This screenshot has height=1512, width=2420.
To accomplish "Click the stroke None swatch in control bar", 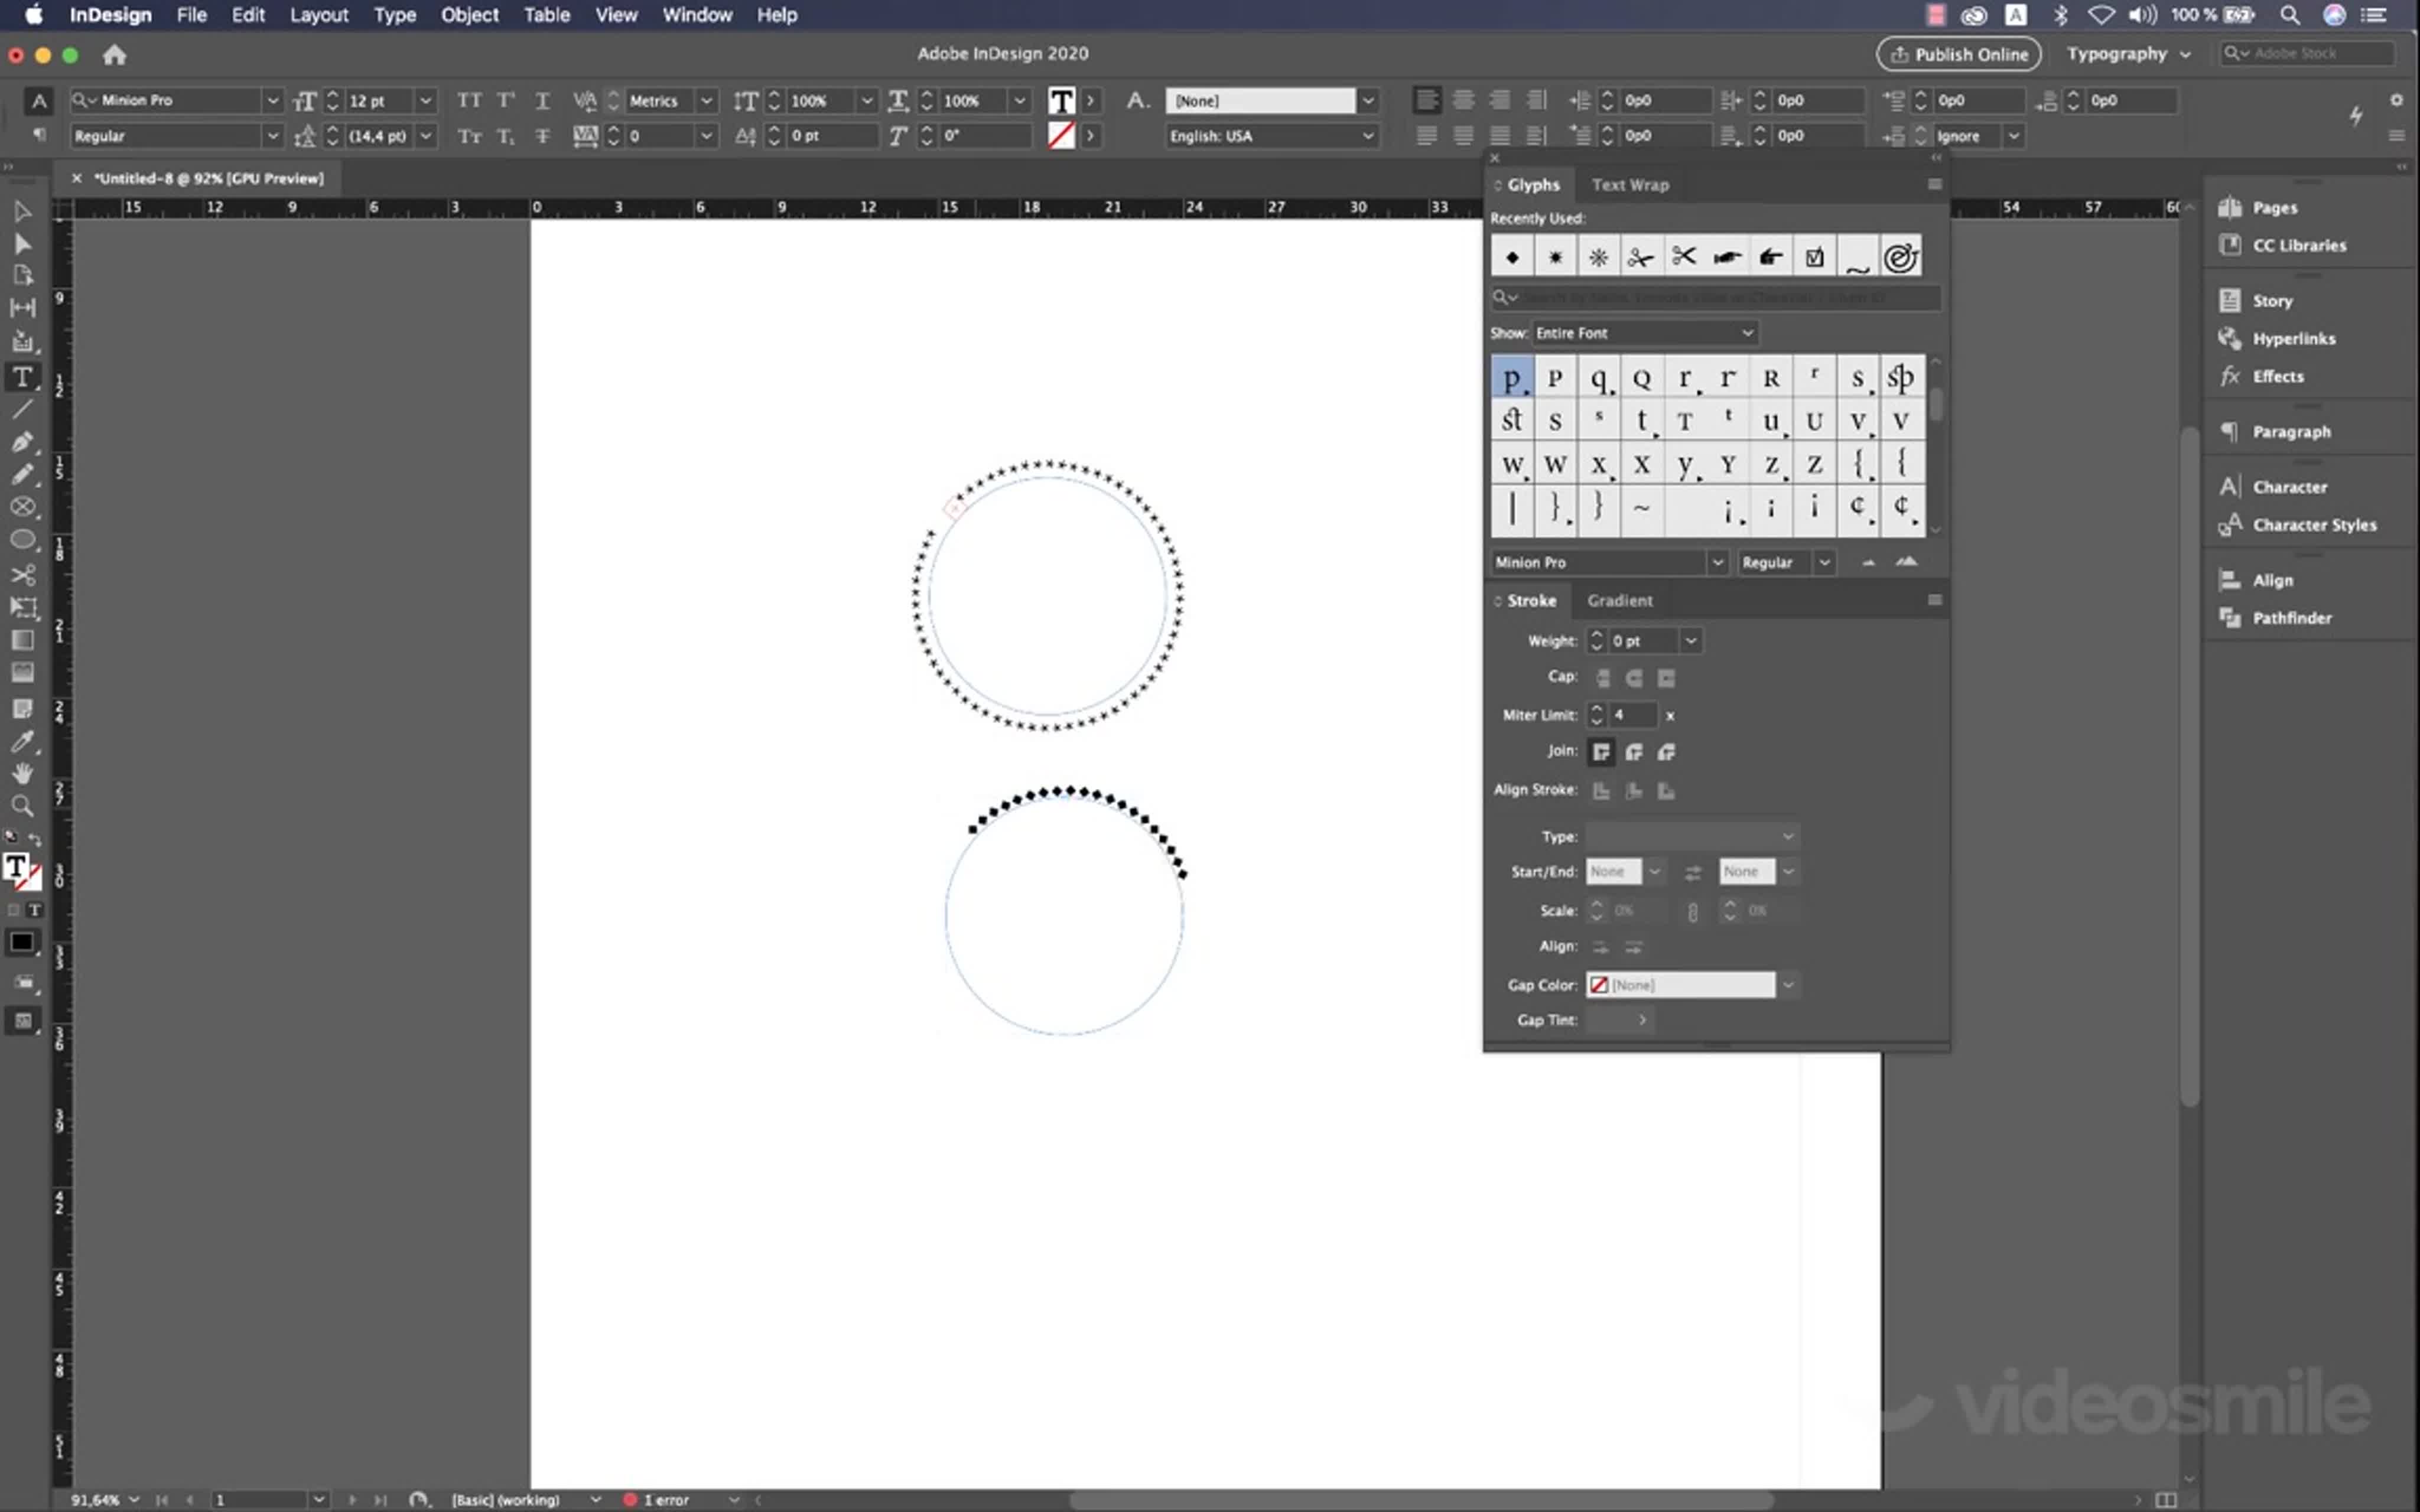I will (1061, 135).
